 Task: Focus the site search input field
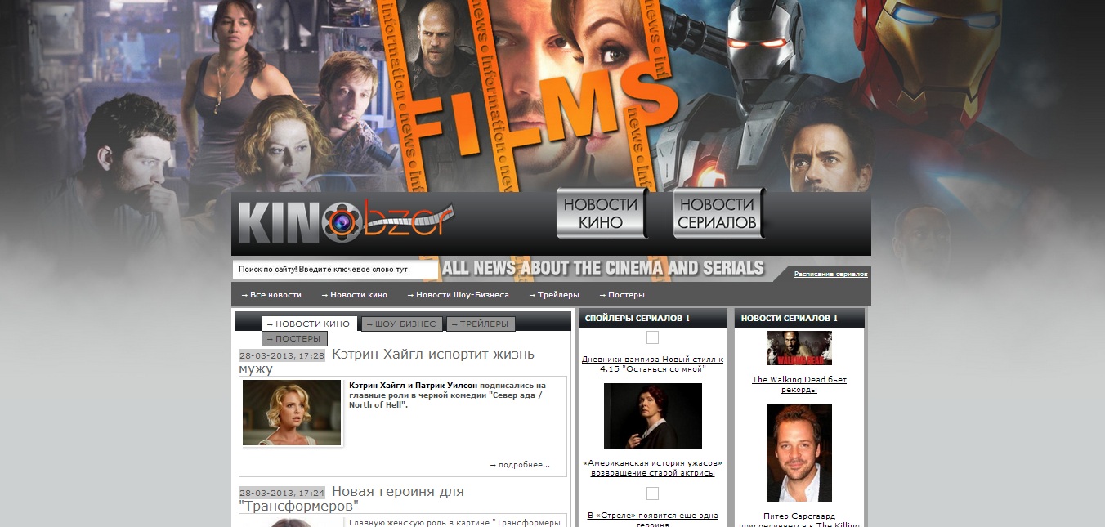335,270
